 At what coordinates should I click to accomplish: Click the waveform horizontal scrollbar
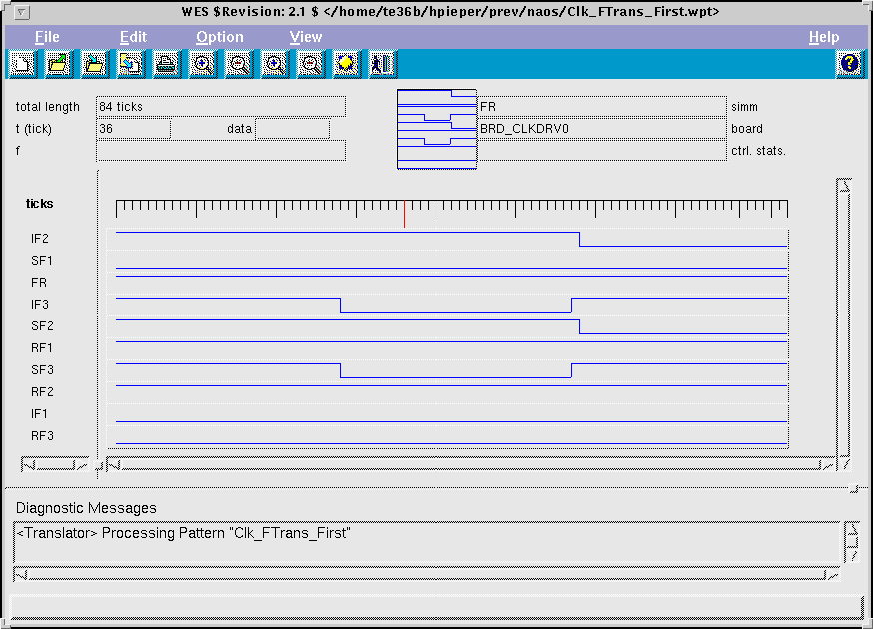pos(469,464)
